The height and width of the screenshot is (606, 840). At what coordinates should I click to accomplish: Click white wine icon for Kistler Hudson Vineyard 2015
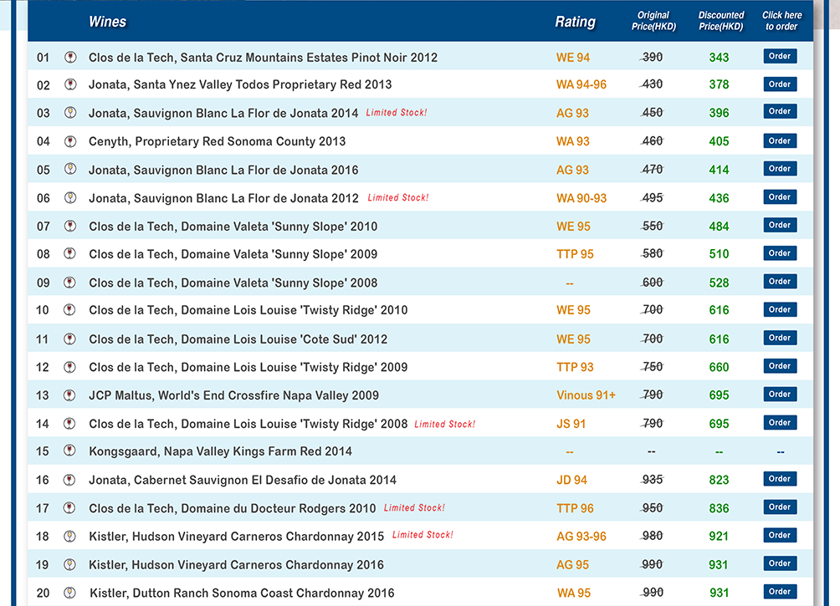click(x=69, y=536)
